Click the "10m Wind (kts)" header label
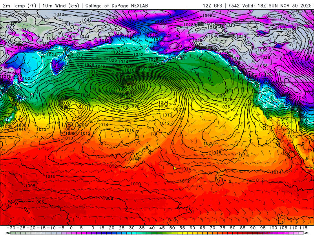The image size is (314, 235). click(x=61, y=5)
